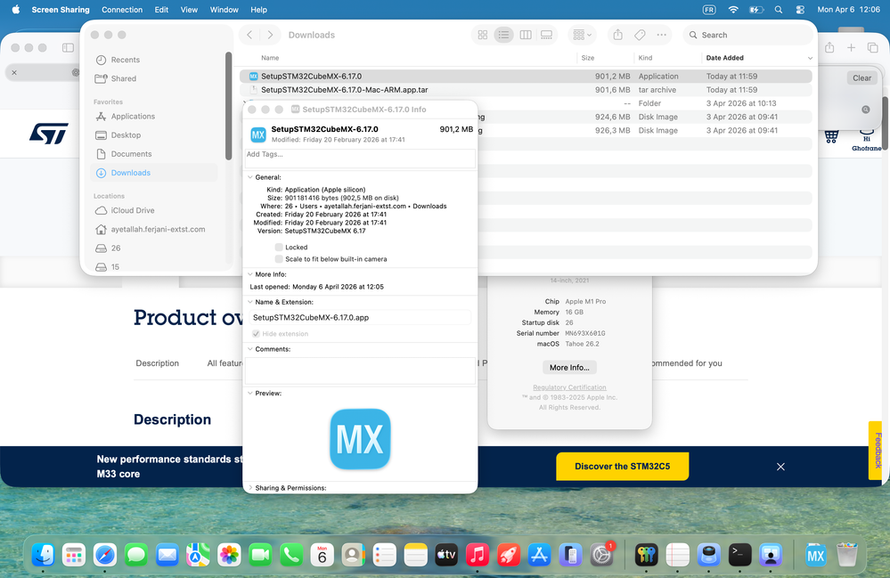The height and width of the screenshot is (578, 890).
Task: Expand the Sharing & Permissions section
Action: point(250,488)
